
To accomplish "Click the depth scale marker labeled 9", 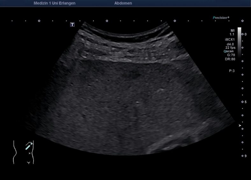I will tap(243, 156).
